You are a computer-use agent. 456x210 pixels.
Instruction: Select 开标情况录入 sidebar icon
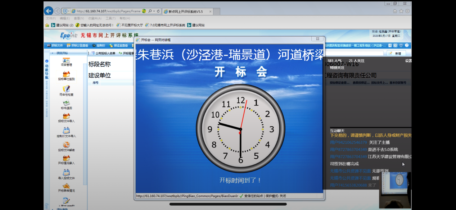(66, 160)
